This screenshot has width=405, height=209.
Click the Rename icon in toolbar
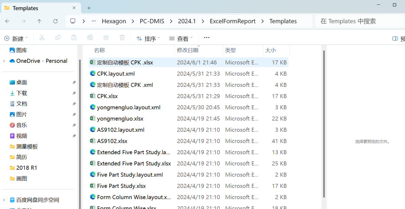[90, 38]
